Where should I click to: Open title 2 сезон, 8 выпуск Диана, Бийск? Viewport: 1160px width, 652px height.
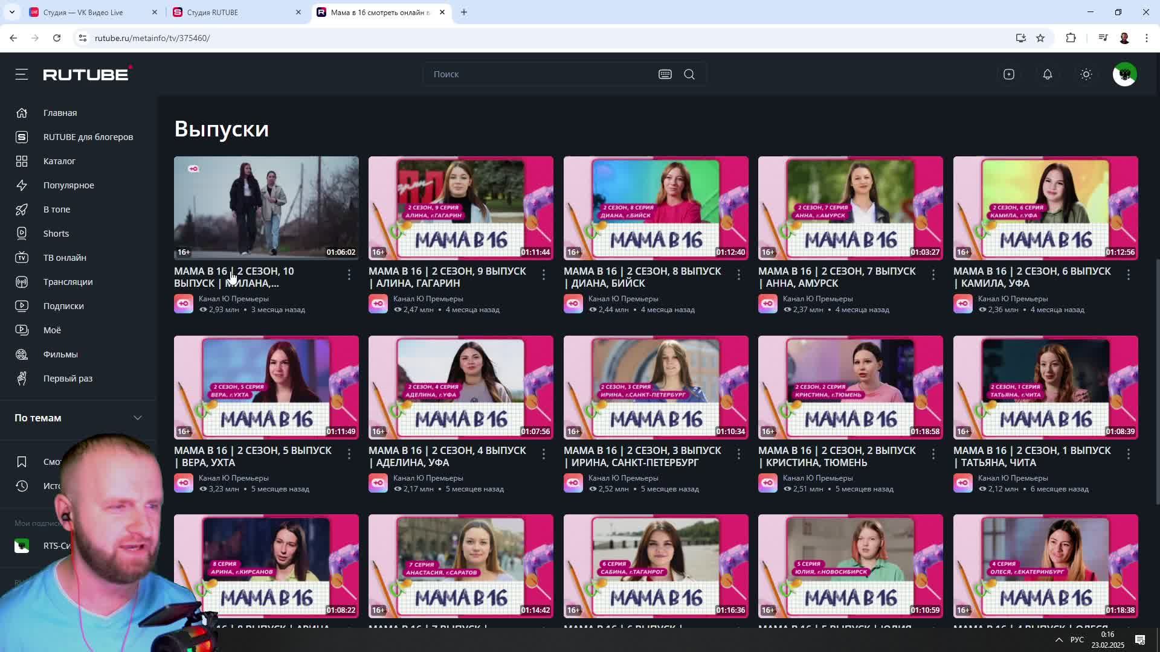point(642,277)
